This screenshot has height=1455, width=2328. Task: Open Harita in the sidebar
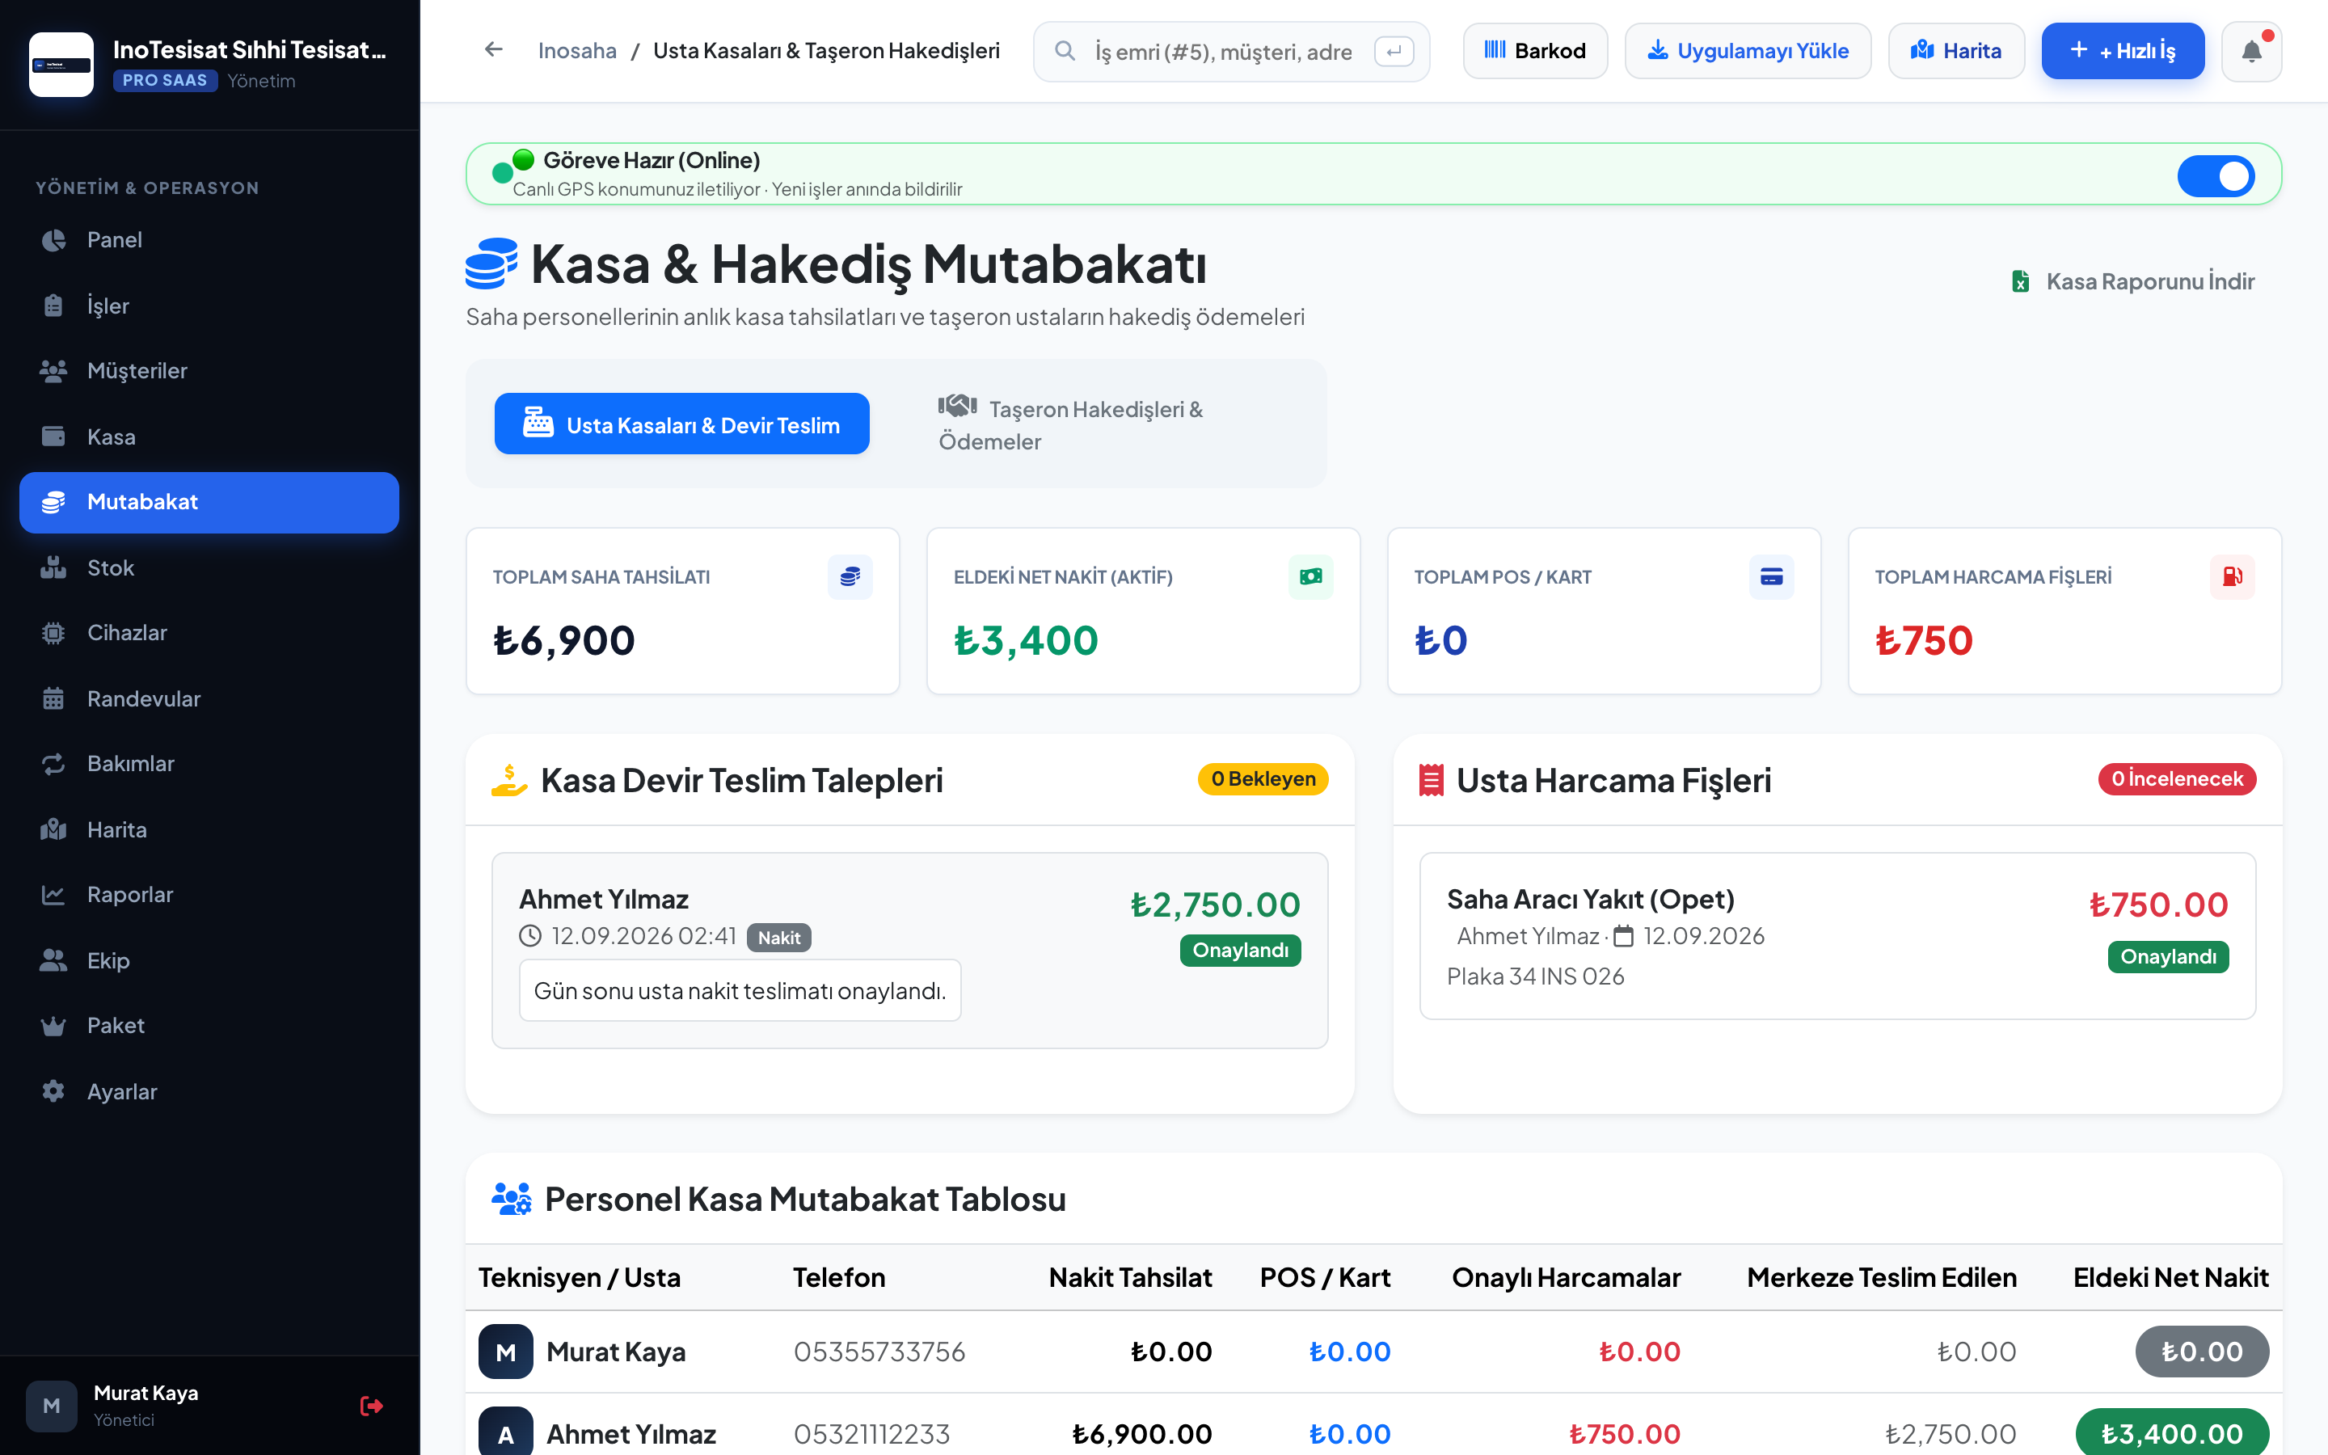[x=209, y=829]
